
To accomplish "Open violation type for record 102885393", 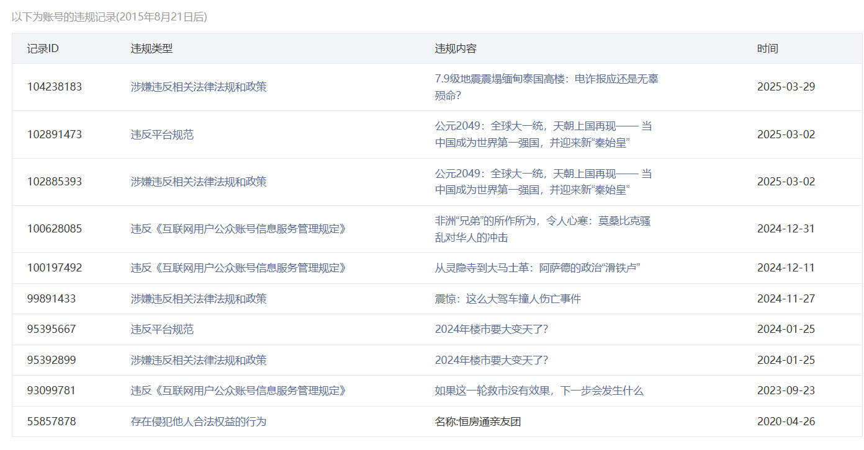I will pos(199,182).
